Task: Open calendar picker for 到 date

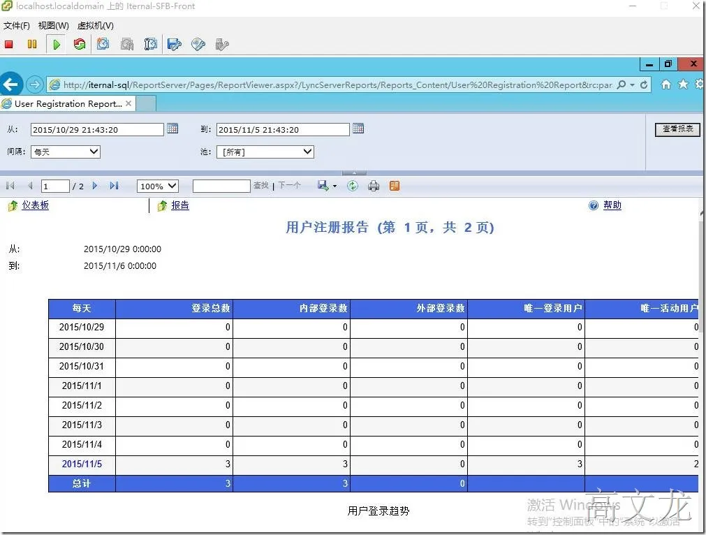Action: click(x=358, y=129)
